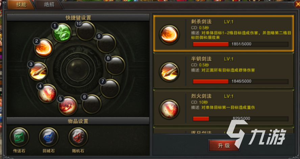300x159 pixels.
Task: Select empty hotkey slot 10
Action: point(86,31)
